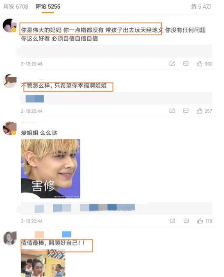Open the 害修 meme image

pyautogui.click(x=50, y=169)
